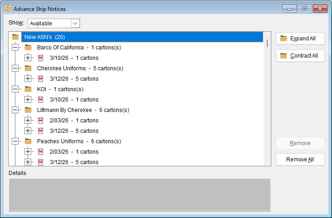Image resolution: width=332 pixels, height=218 pixels.
Task: Click the Barco Of California folder icon
Action: (x=28, y=48)
